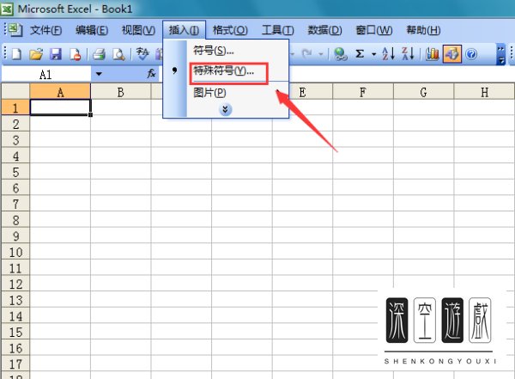The image size is (515, 379).
Task: Expand the AutoSum dropdown arrow
Action: click(373, 54)
